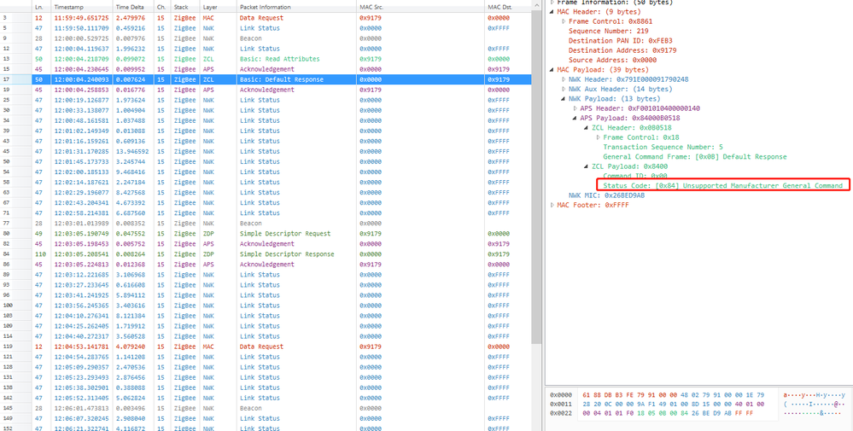Select packet 77 Beacon row

coord(266,224)
